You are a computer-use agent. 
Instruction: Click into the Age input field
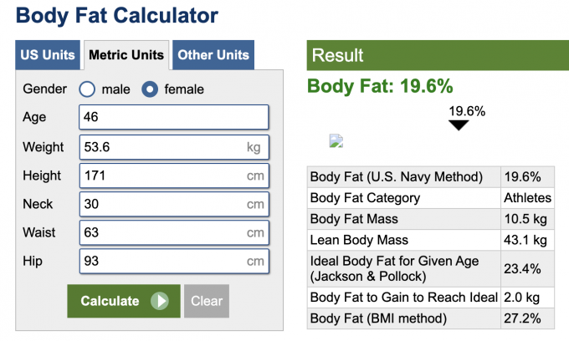click(174, 118)
